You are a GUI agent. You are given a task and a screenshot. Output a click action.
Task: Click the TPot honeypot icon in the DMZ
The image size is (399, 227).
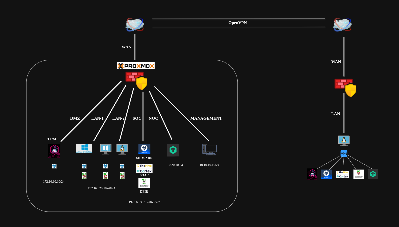[x=54, y=150]
